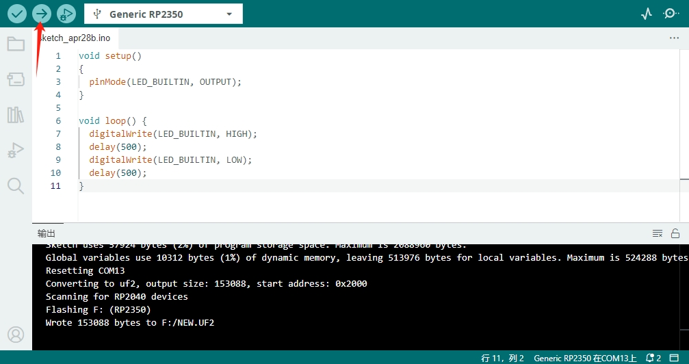Upload the sketch with the arrow button
Viewport: 689px width, 364px height.
click(x=42, y=14)
